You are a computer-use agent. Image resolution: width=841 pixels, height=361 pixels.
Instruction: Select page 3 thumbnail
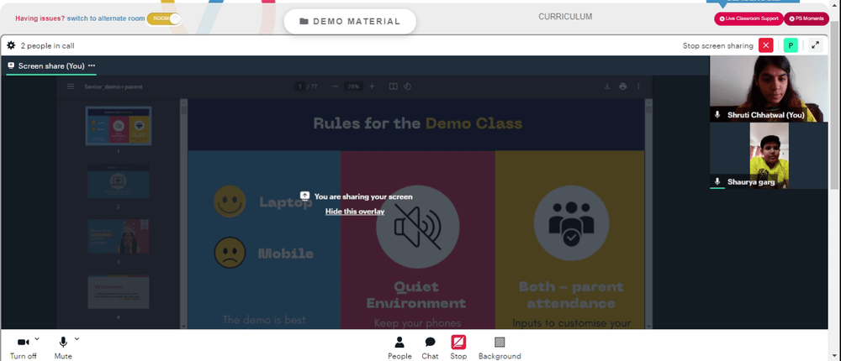click(119, 236)
